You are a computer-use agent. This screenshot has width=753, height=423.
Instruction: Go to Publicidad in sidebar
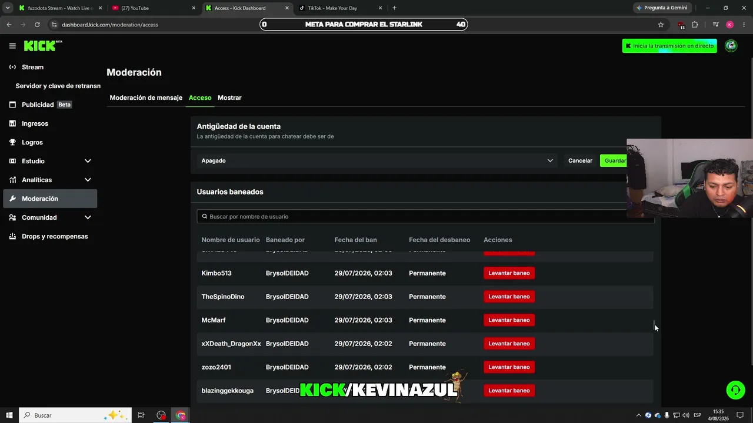point(38,105)
